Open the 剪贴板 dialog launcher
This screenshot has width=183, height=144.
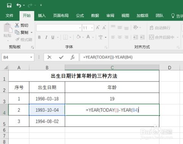[32, 47]
